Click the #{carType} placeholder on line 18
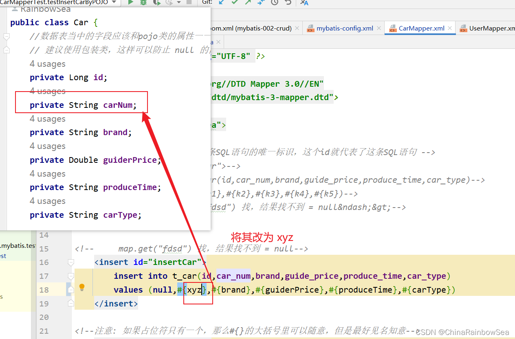515x339 pixels. click(426, 290)
